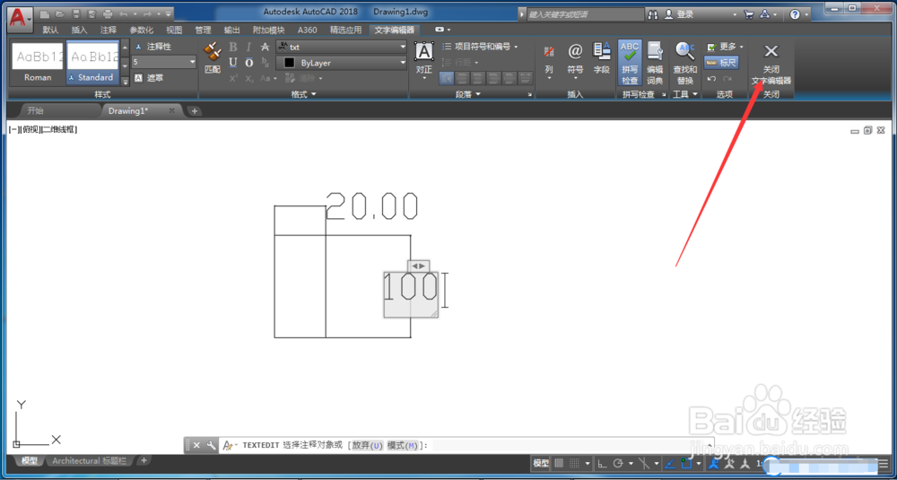
Task: Open Edit Dictionaries (编辑词典) icon
Action: 655,63
